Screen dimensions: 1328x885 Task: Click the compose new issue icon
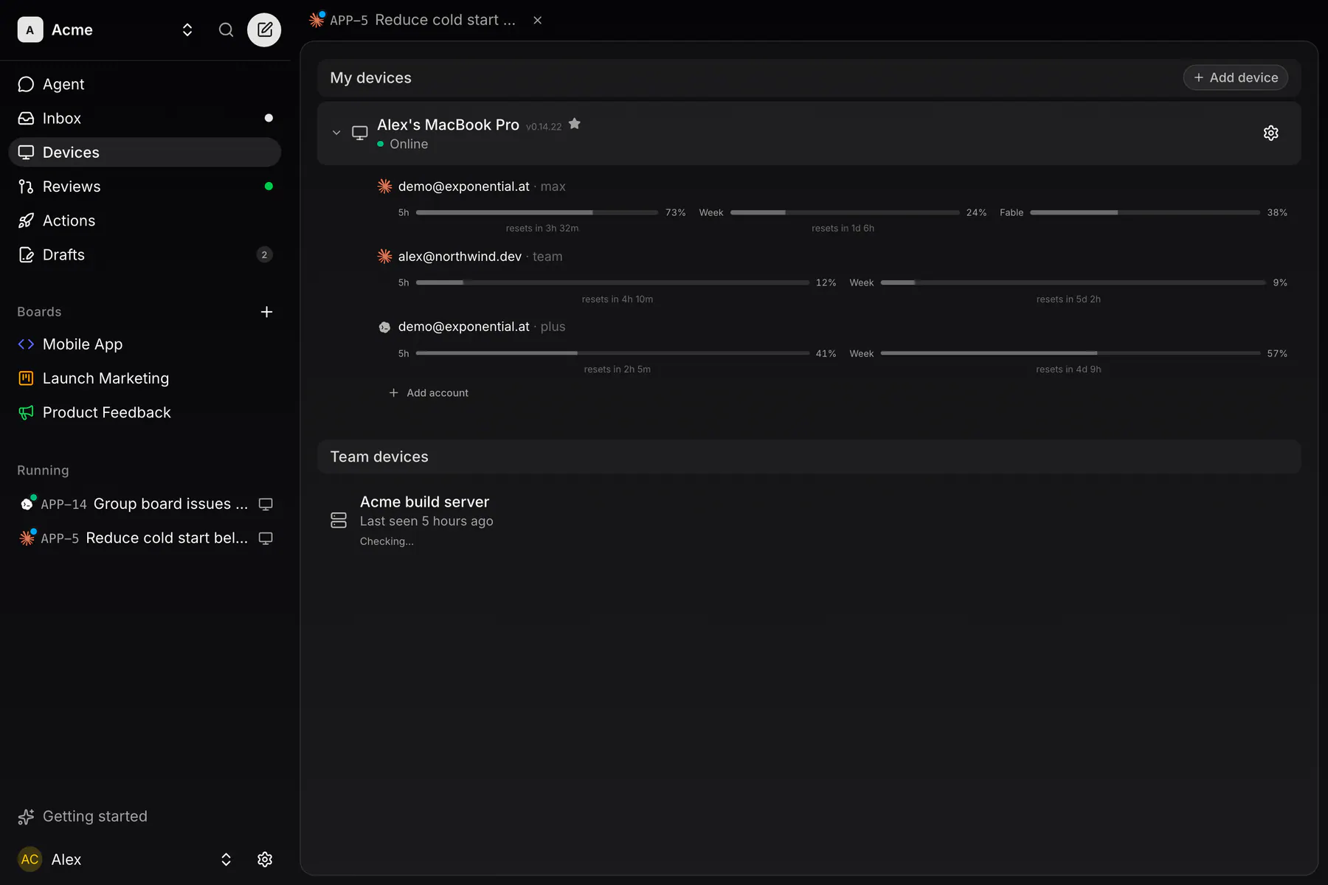(264, 29)
